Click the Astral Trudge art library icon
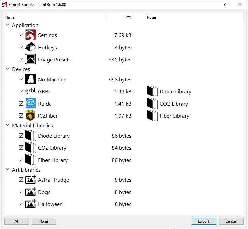Image resolution: width=248 pixels, height=229 pixels. click(31, 180)
